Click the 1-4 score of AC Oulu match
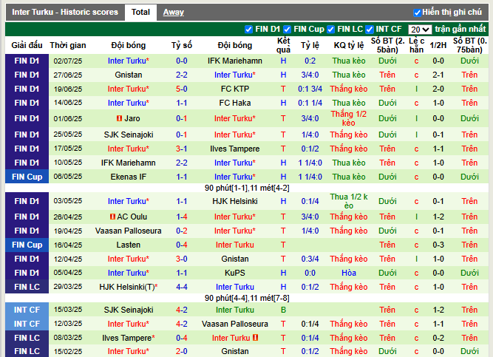 (182, 217)
